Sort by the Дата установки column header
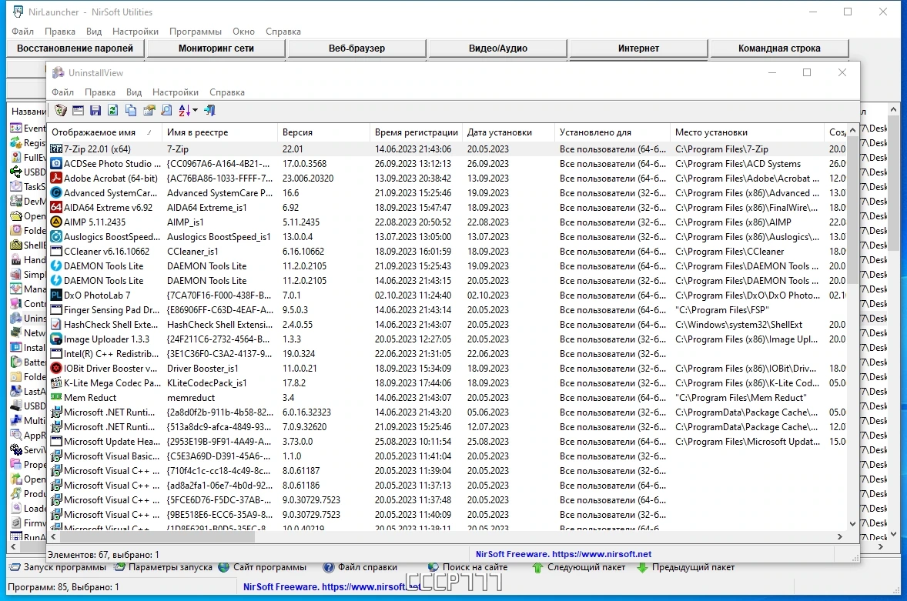 508,132
